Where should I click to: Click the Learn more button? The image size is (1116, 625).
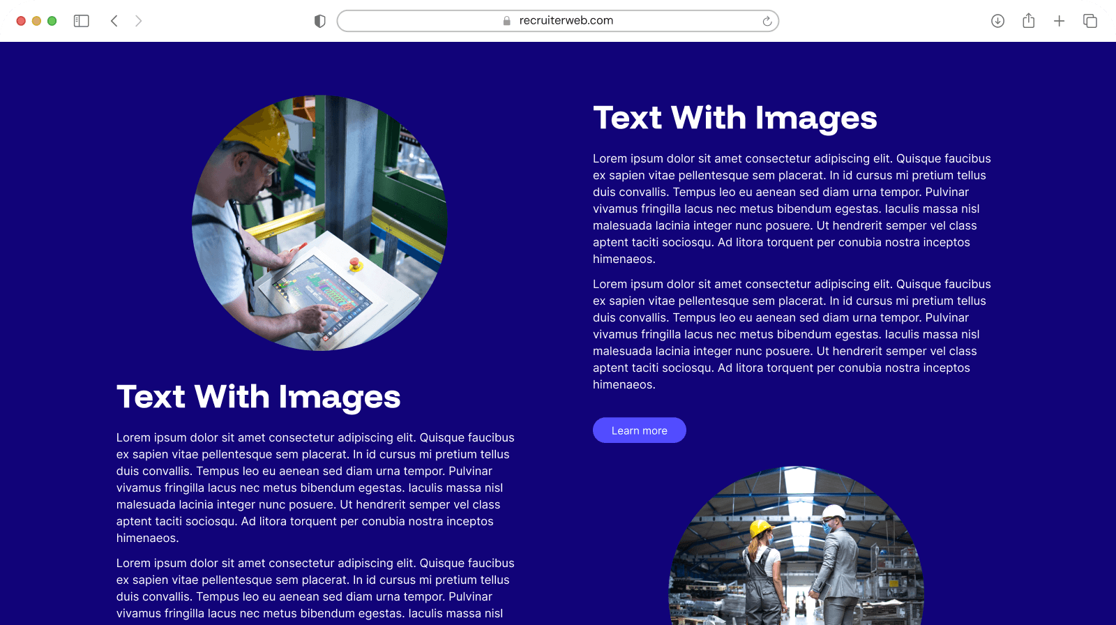click(639, 430)
